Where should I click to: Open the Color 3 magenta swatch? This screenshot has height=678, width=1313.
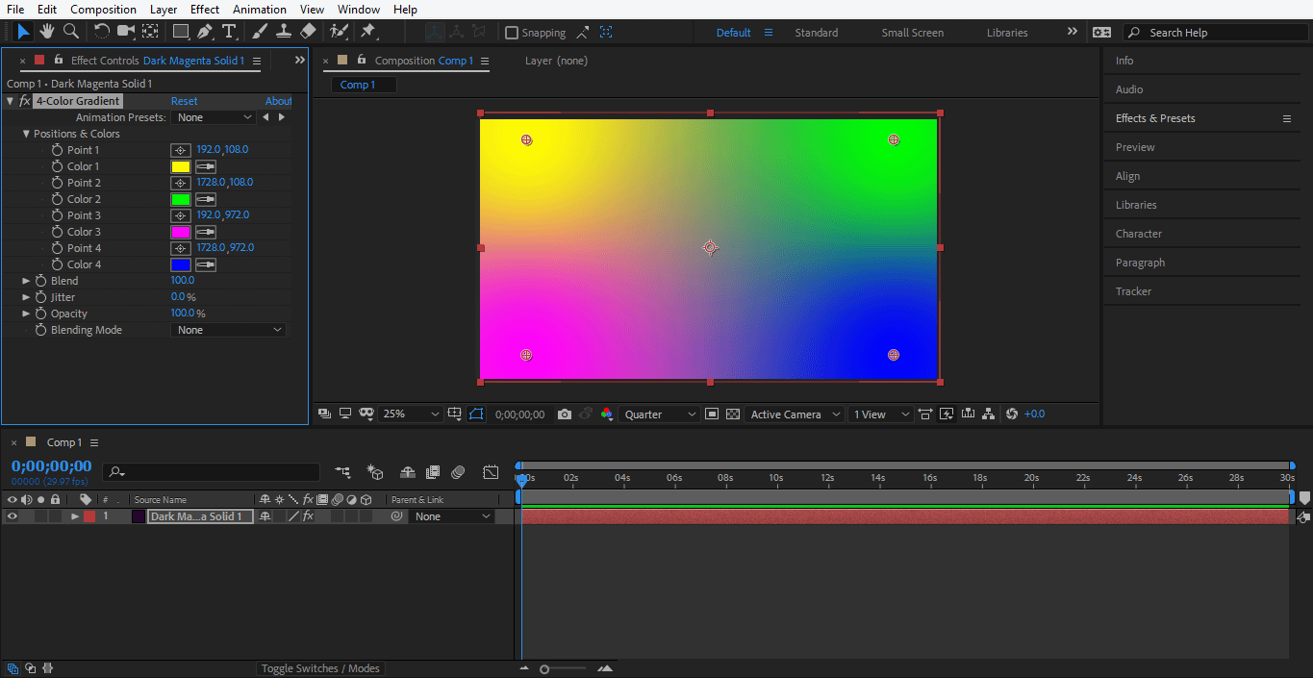[x=180, y=232]
